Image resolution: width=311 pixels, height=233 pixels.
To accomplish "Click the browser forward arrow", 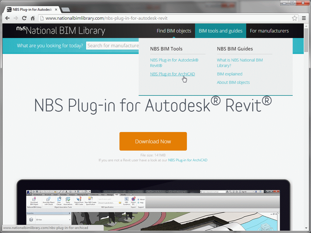I will pyautogui.click(x=16, y=18).
